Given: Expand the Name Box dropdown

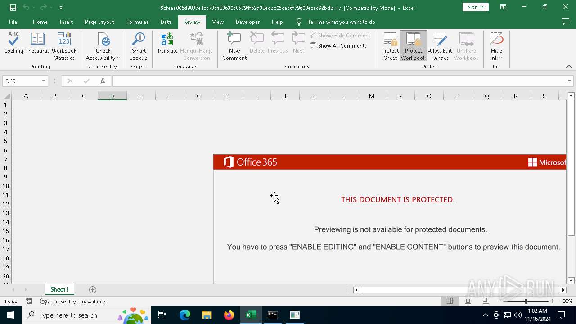Looking at the screenshot, I should pyautogui.click(x=44, y=81).
